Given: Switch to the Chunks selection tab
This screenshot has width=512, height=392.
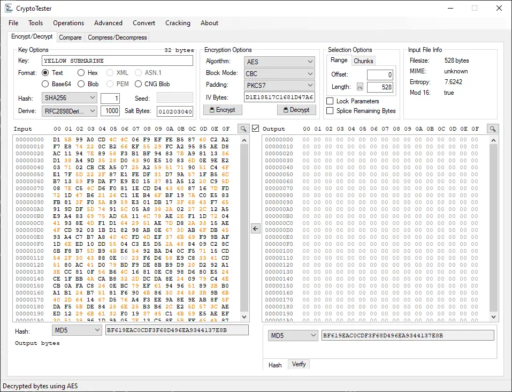Looking at the screenshot, I should [x=363, y=61].
